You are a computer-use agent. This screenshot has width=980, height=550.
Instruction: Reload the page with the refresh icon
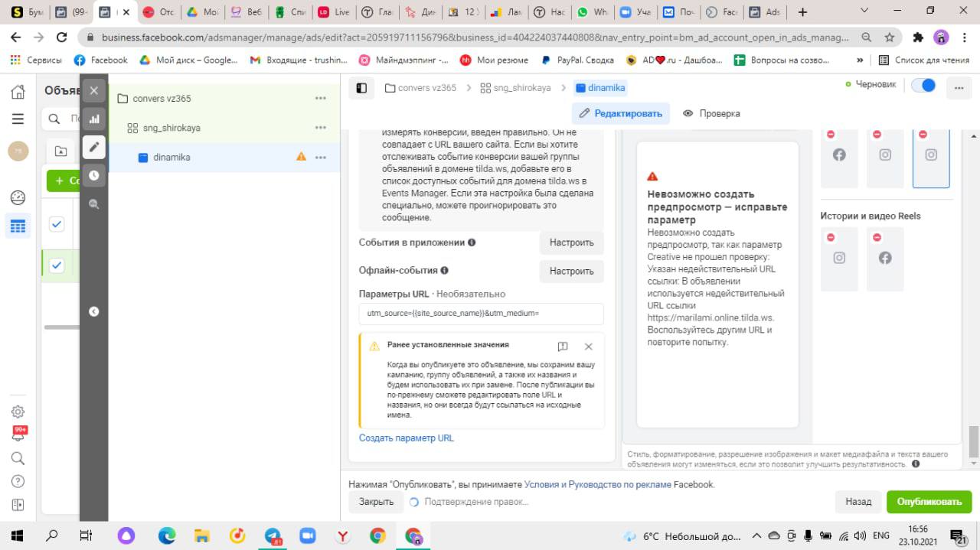point(62,37)
